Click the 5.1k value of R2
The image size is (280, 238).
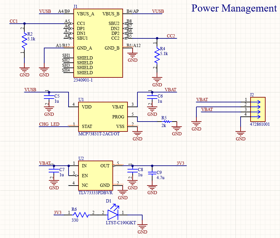coord(31,39)
